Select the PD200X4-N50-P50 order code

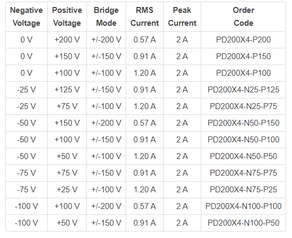pos(243,156)
